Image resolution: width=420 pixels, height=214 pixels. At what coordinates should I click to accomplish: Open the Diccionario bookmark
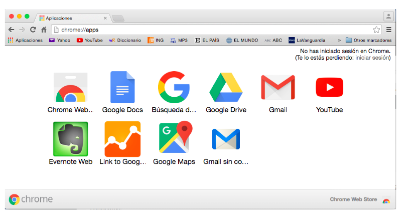click(x=125, y=40)
